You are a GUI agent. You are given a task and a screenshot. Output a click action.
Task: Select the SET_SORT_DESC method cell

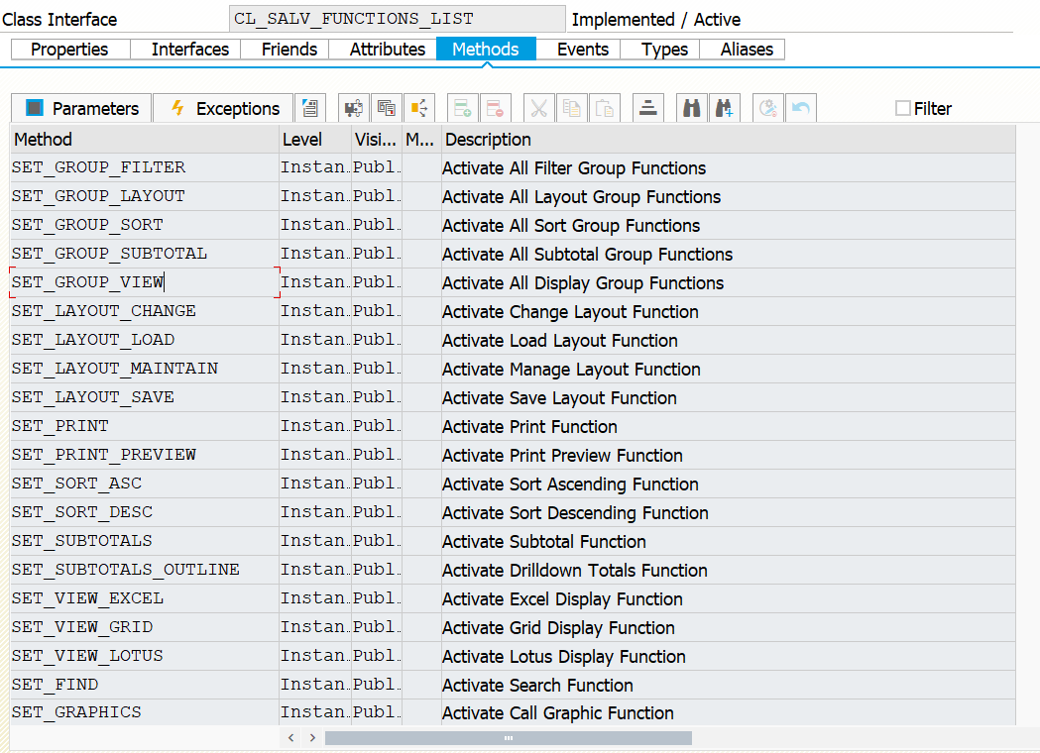pos(145,512)
